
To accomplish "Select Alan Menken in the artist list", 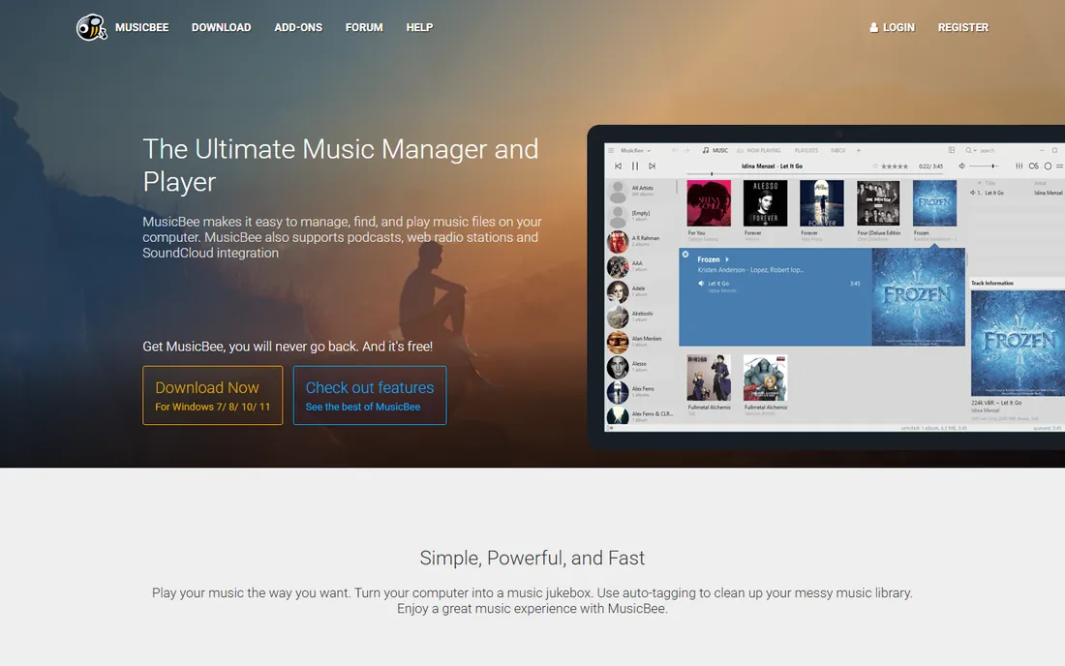I will (x=641, y=342).
